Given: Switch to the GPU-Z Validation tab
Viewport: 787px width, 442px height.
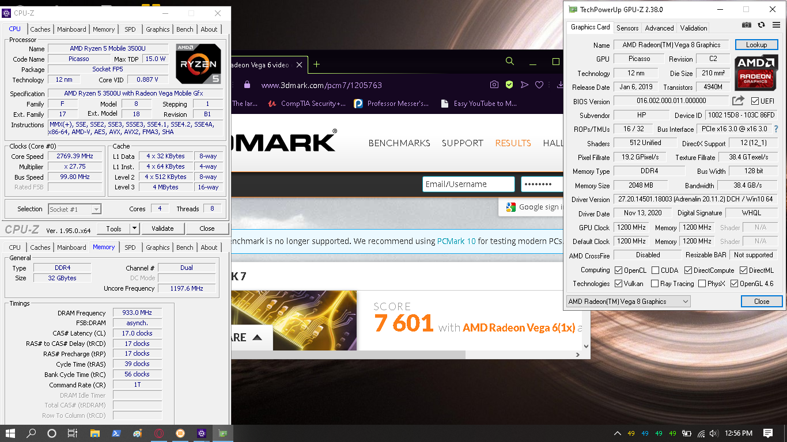Looking at the screenshot, I should (694, 28).
